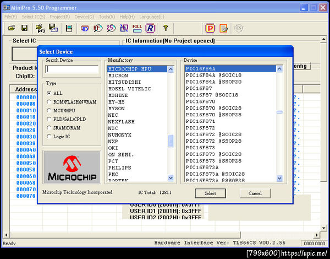The image size is (330, 259).
Task: Click the Manufactory list scrollbar thumb
Action: click(x=170, y=141)
